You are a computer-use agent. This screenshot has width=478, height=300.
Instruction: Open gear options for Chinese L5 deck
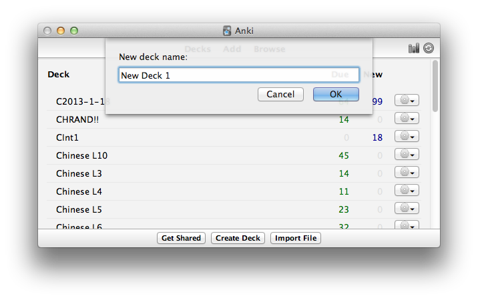407,208
